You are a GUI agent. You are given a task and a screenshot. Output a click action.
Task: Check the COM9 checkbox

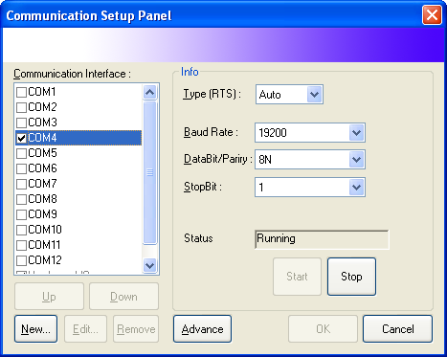(21, 214)
